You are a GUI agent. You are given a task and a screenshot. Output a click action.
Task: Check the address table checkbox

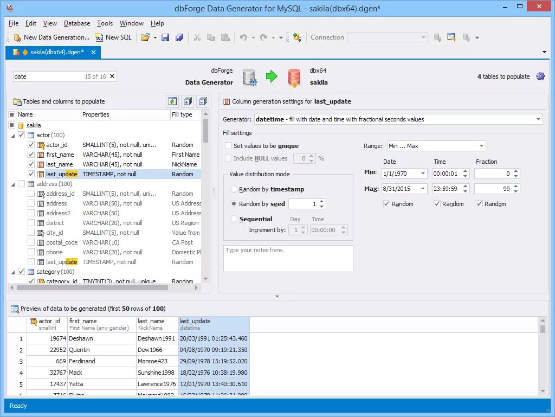(x=21, y=184)
